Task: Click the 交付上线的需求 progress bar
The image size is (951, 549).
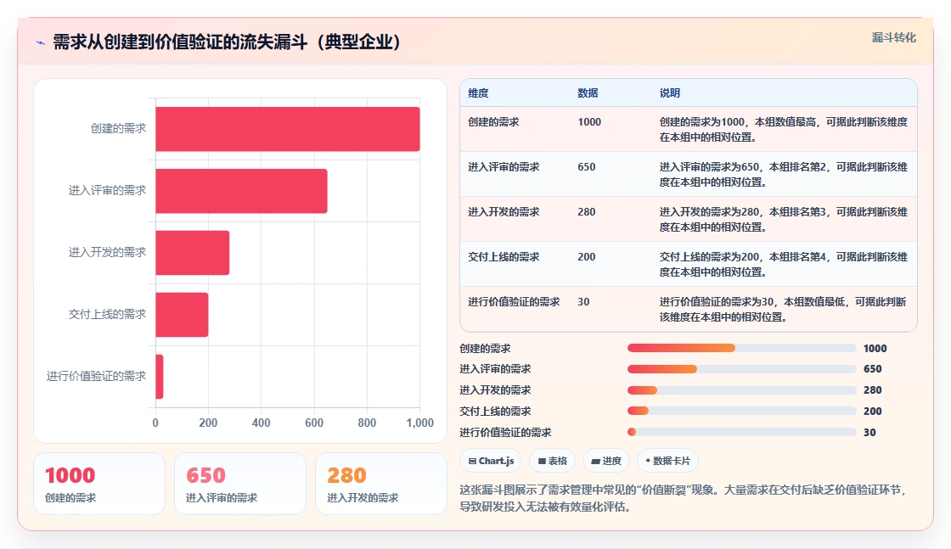Action: (742, 411)
